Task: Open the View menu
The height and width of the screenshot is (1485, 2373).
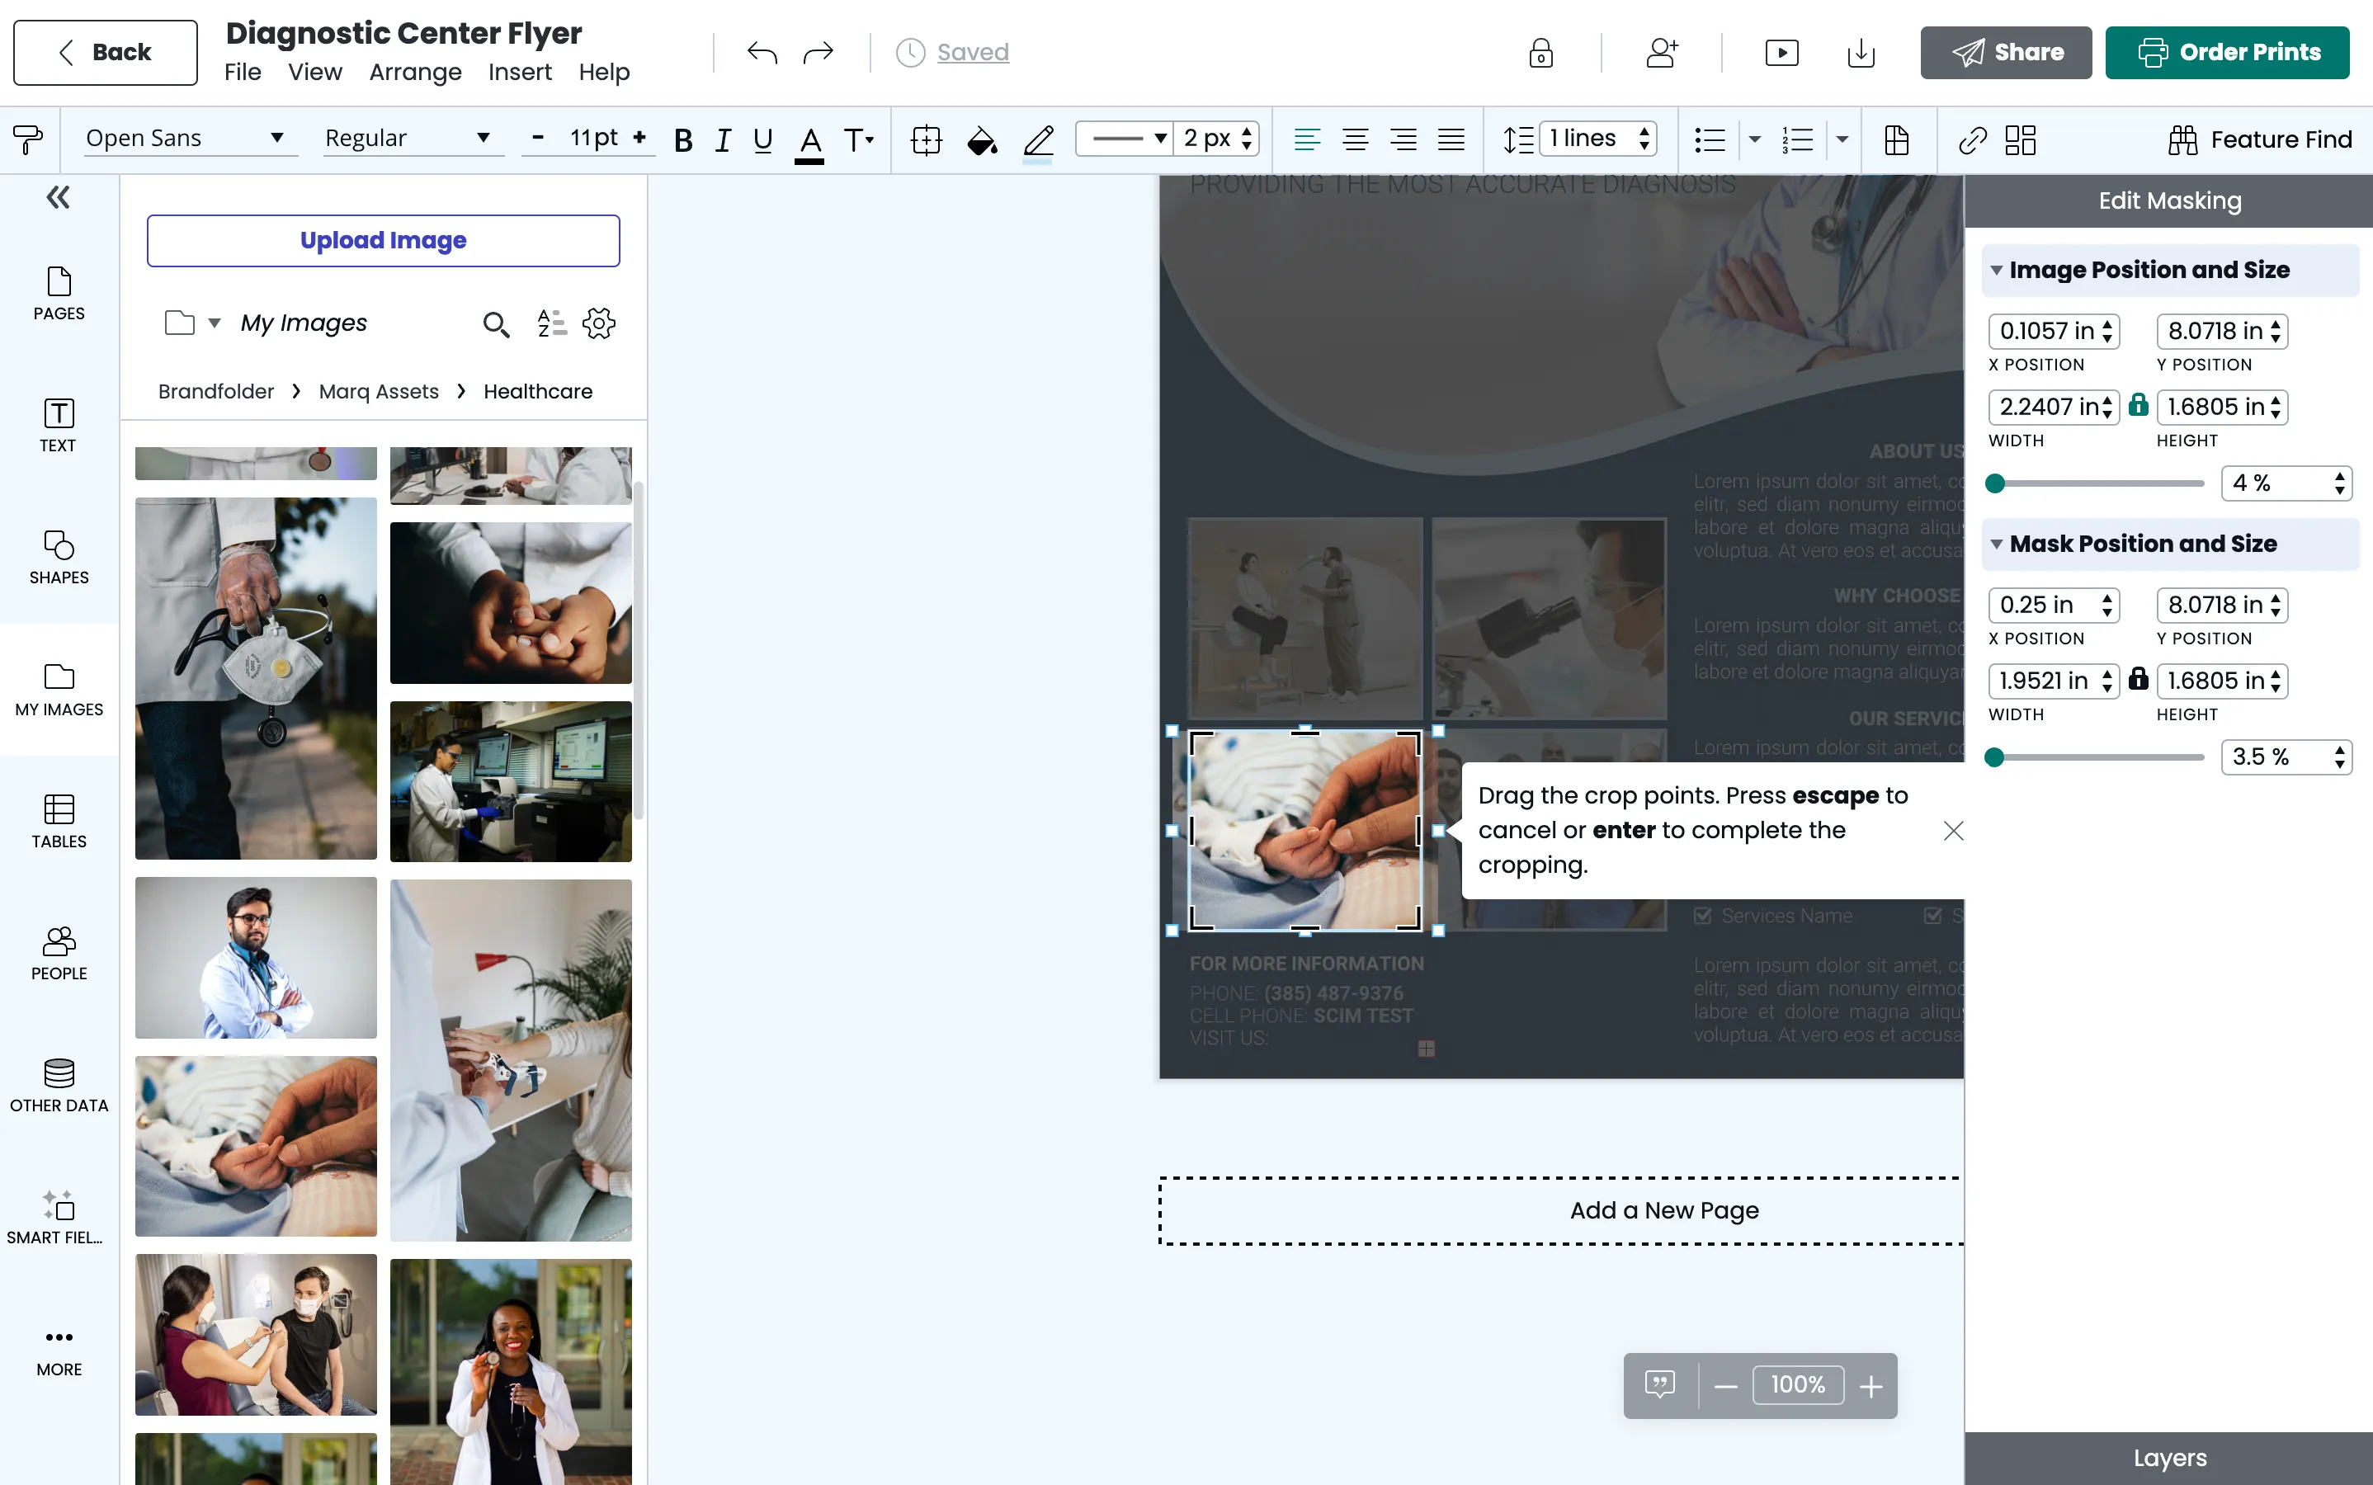Action: (314, 73)
